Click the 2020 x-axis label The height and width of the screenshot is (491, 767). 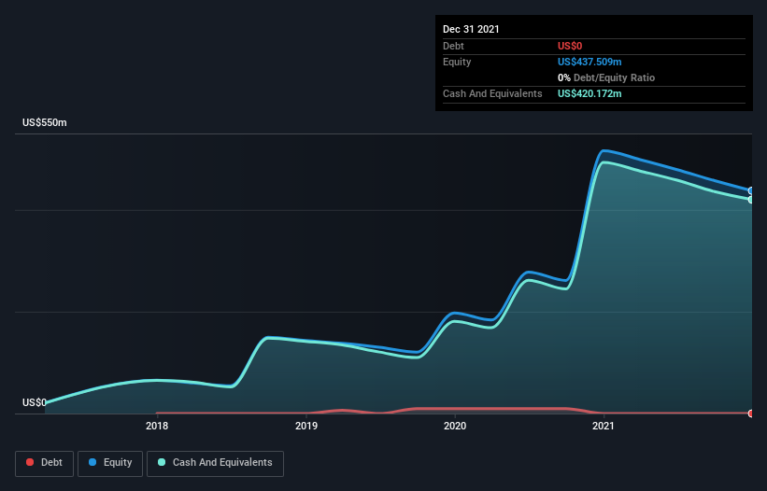coord(455,426)
